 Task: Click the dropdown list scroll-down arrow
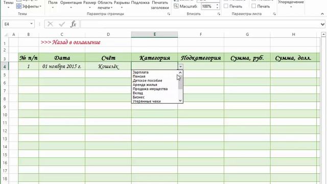coord(180,101)
